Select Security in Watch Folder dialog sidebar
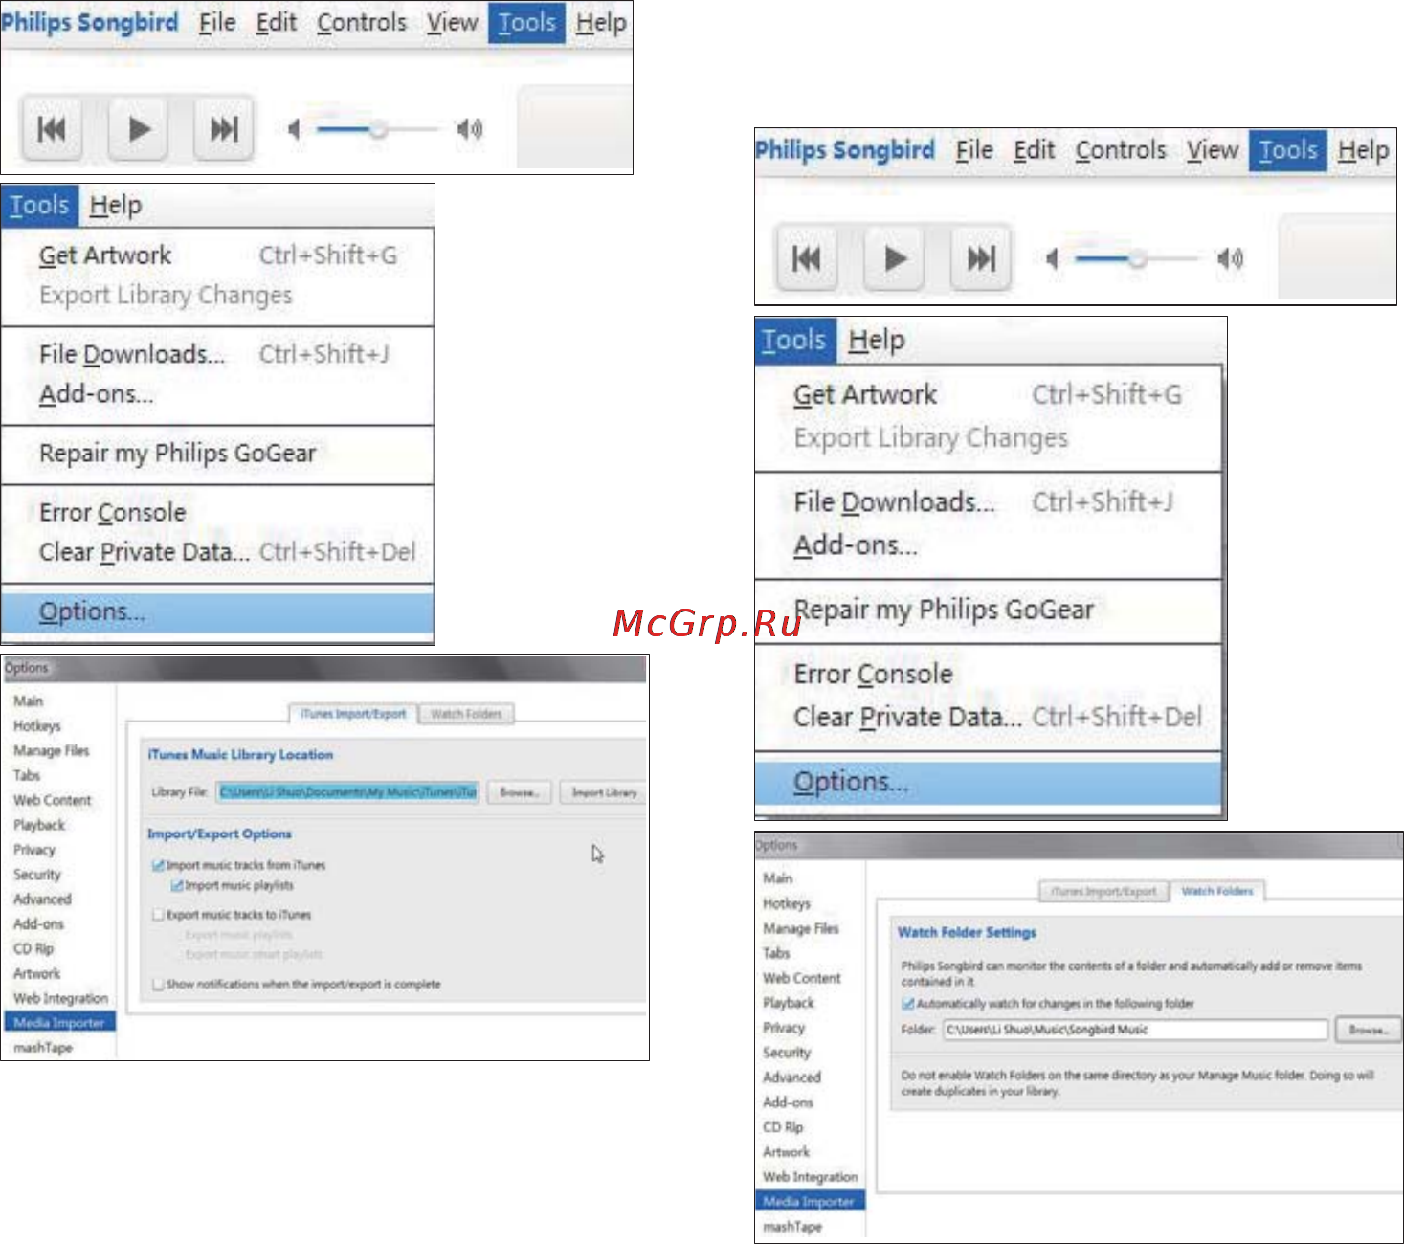1404x1244 pixels. point(787,1053)
